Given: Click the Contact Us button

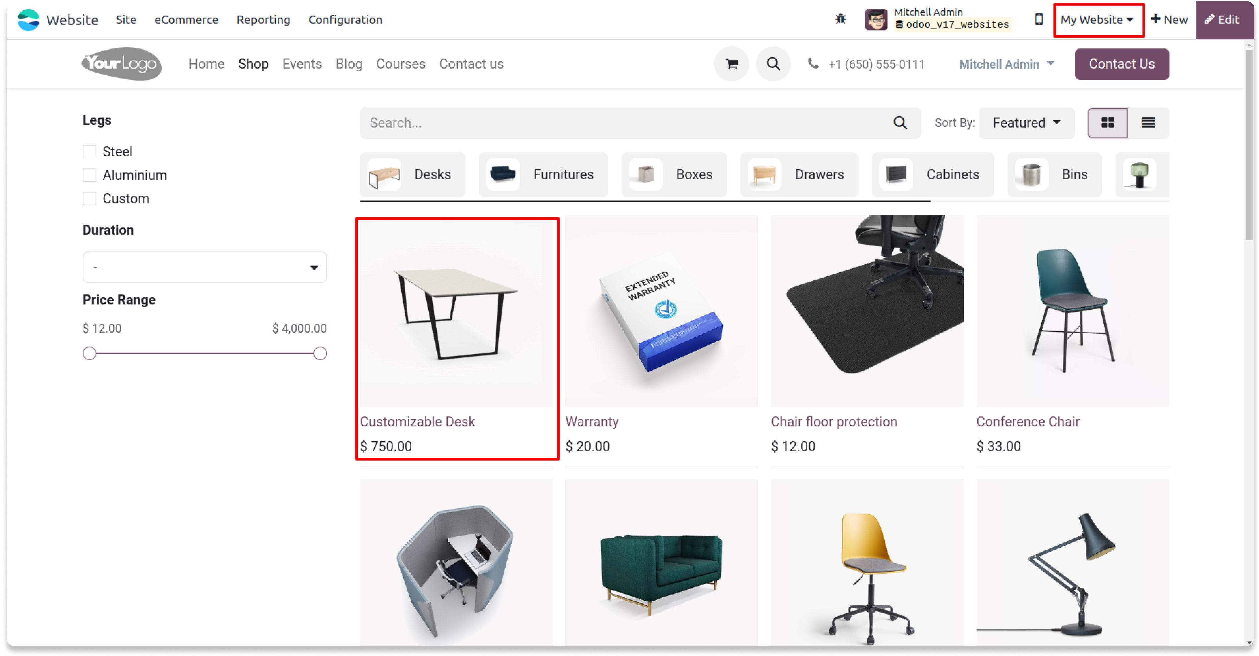Looking at the screenshot, I should [x=1121, y=64].
